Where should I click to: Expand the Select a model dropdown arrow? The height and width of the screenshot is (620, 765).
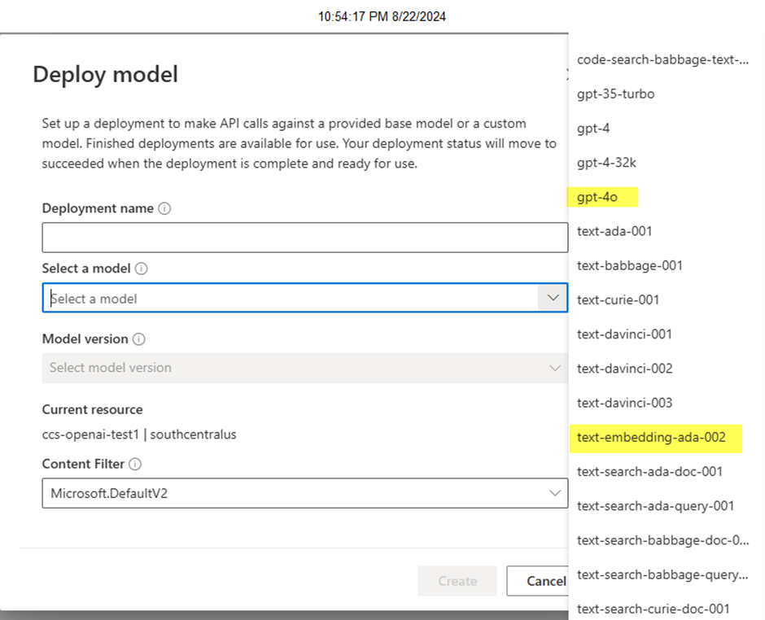553,298
